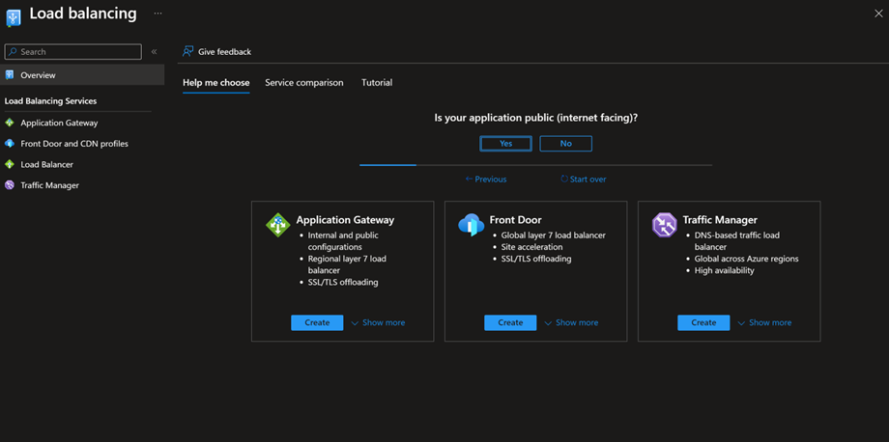Open Traffic Manager from sidebar
The width and height of the screenshot is (889, 442).
click(x=49, y=185)
